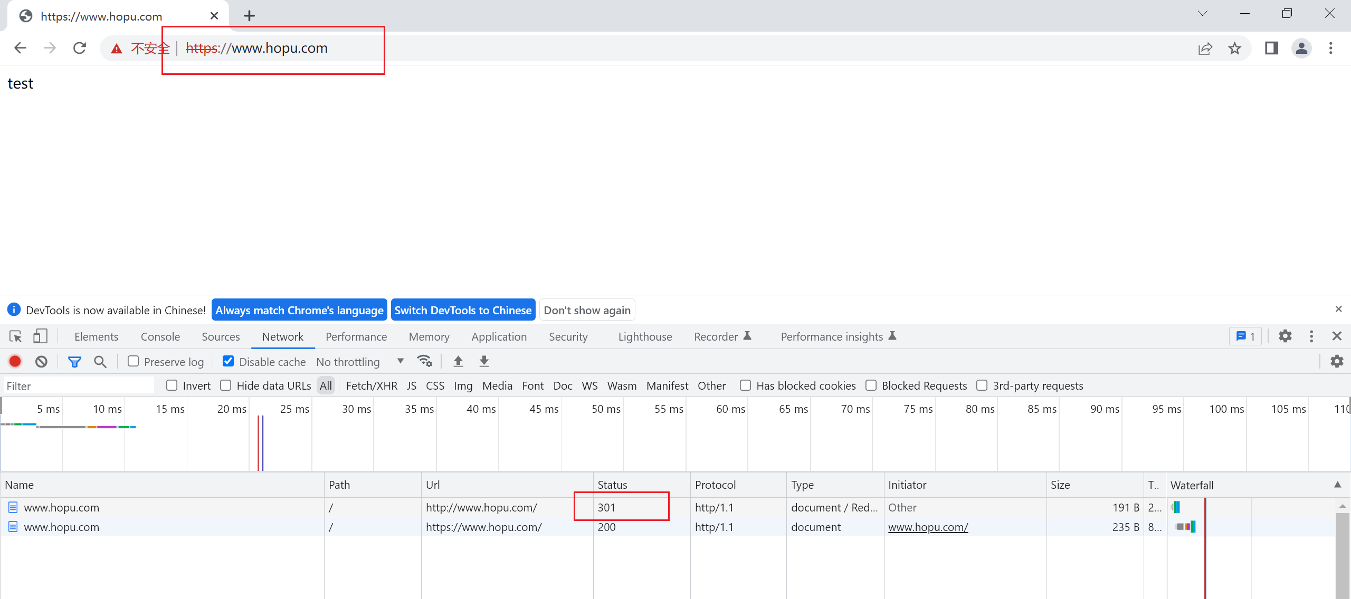Screen dimensions: 1351x599
Task: Click the browser forward arrow
Action: tap(50, 48)
